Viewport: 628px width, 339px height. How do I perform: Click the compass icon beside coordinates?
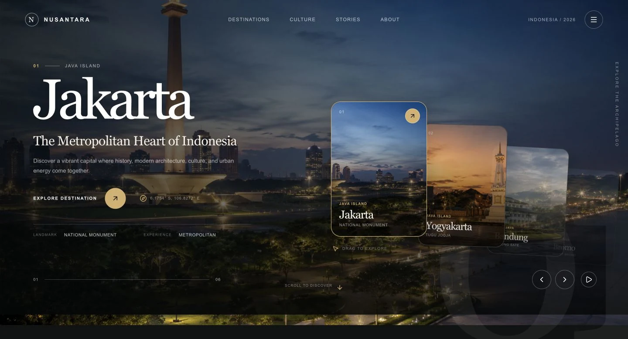[143, 198]
